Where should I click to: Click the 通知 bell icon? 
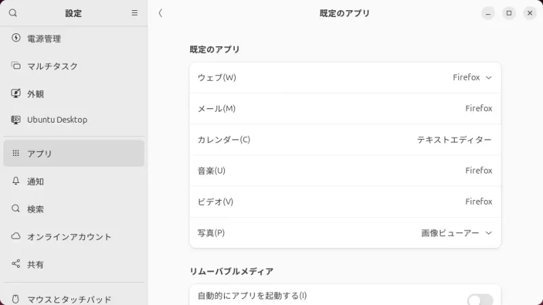click(x=16, y=181)
